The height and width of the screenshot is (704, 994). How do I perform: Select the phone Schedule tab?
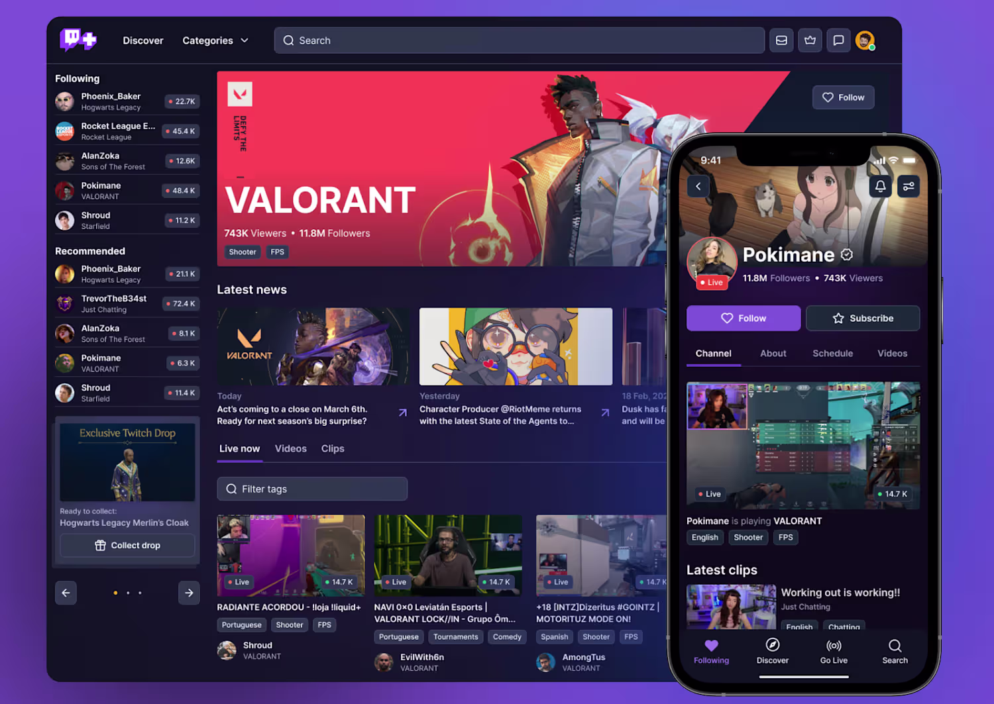(x=832, y=354)
